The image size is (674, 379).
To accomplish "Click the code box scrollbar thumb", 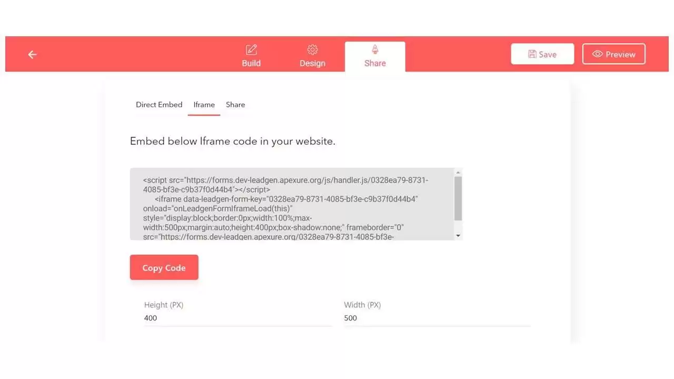I will 458,198.
